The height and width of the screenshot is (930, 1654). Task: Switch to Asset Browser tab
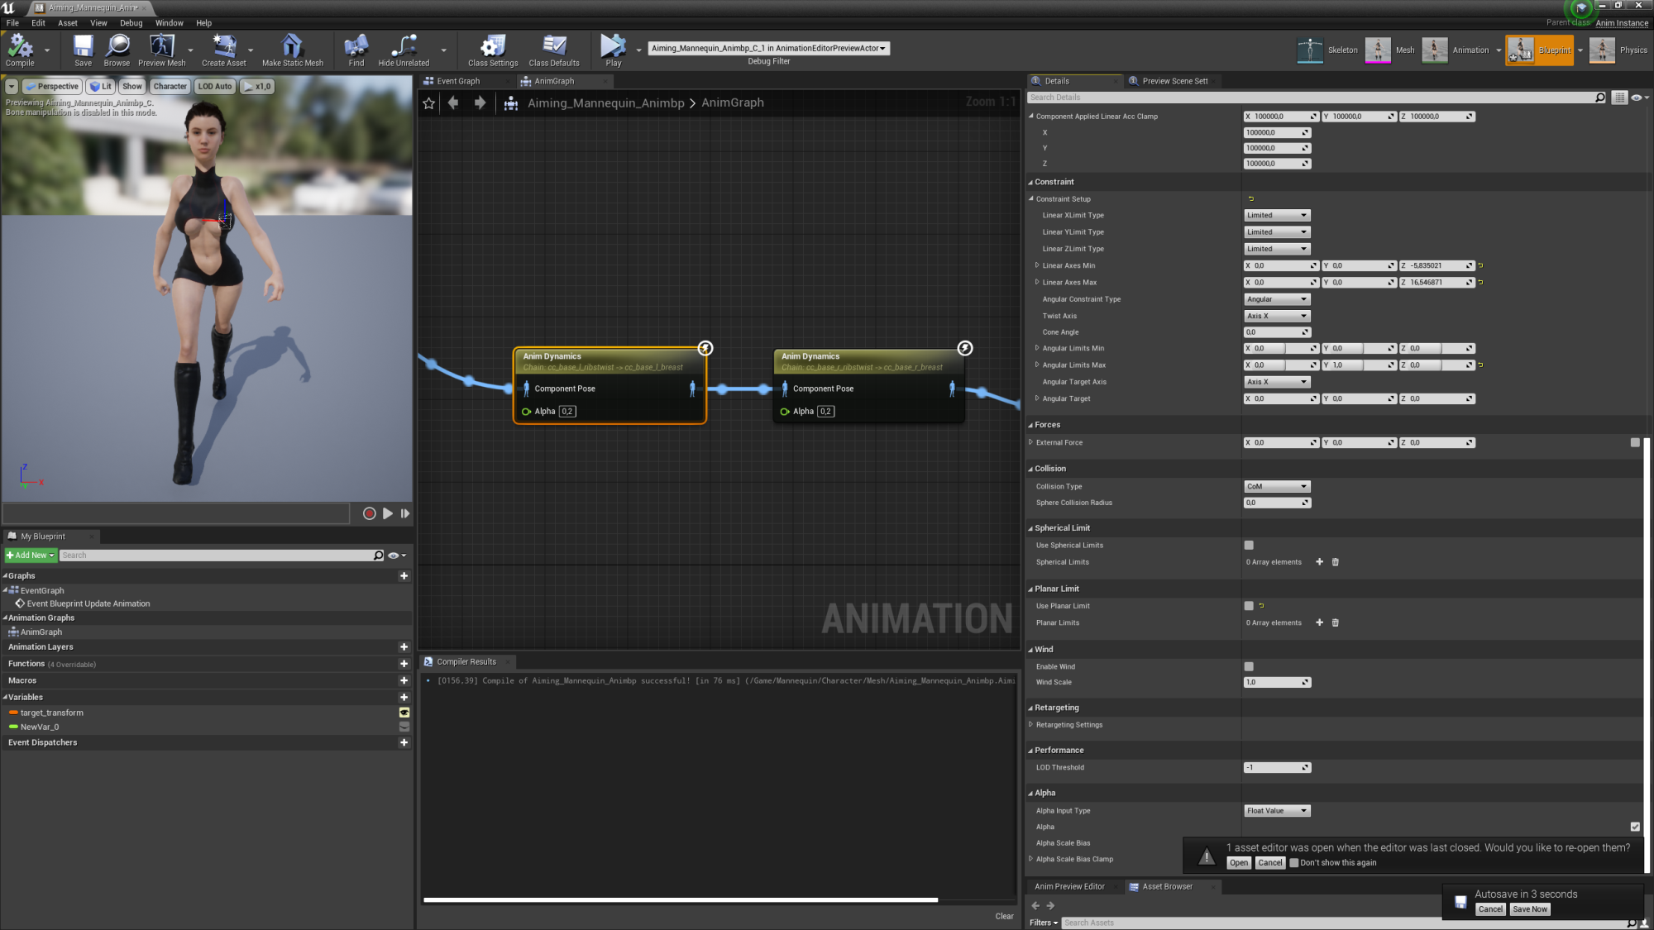1167,886
